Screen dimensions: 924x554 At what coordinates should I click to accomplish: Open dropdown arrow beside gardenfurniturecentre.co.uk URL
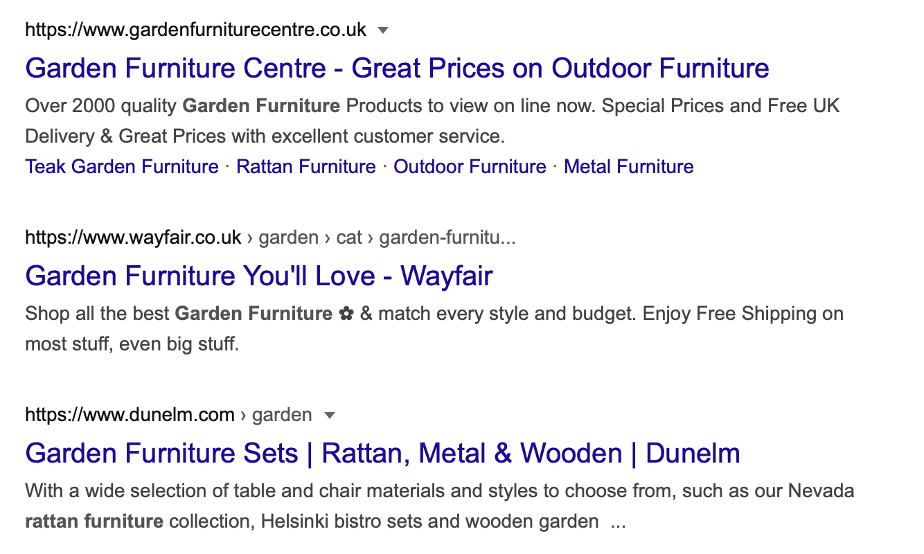tap(383, 30)
